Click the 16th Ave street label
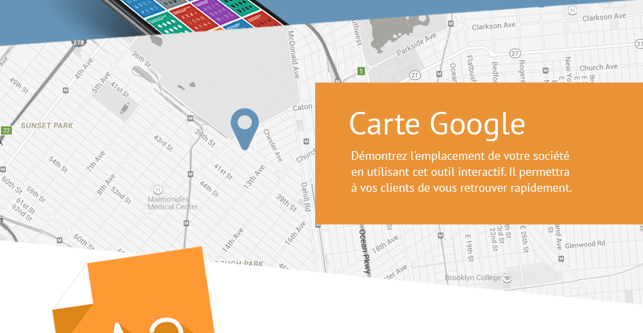 pos(296,233)
